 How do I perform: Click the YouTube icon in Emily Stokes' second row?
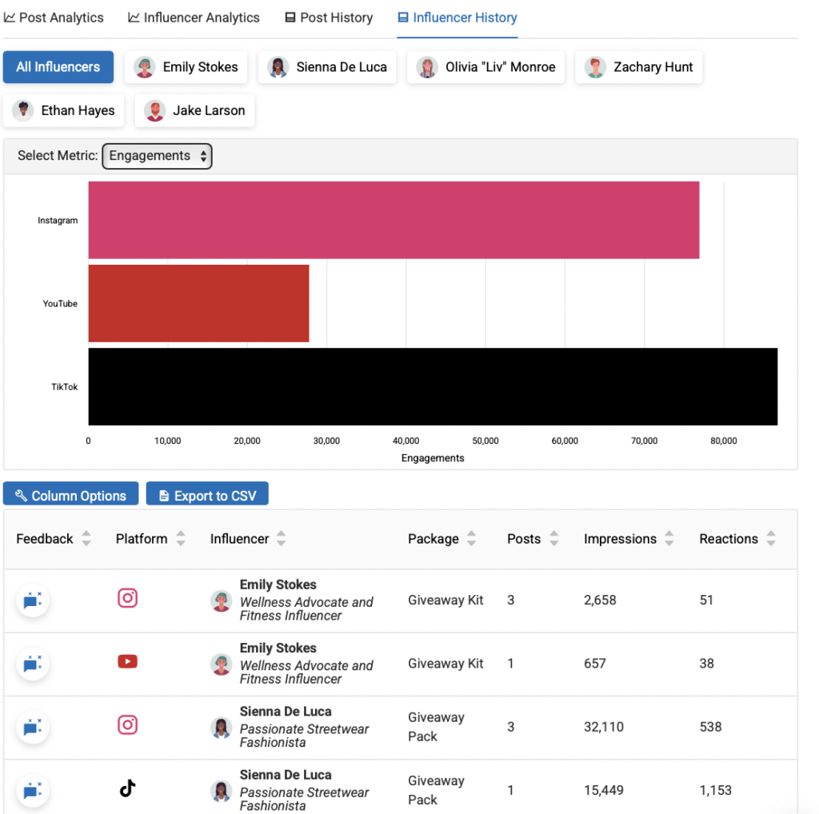(x=127, y=662)
